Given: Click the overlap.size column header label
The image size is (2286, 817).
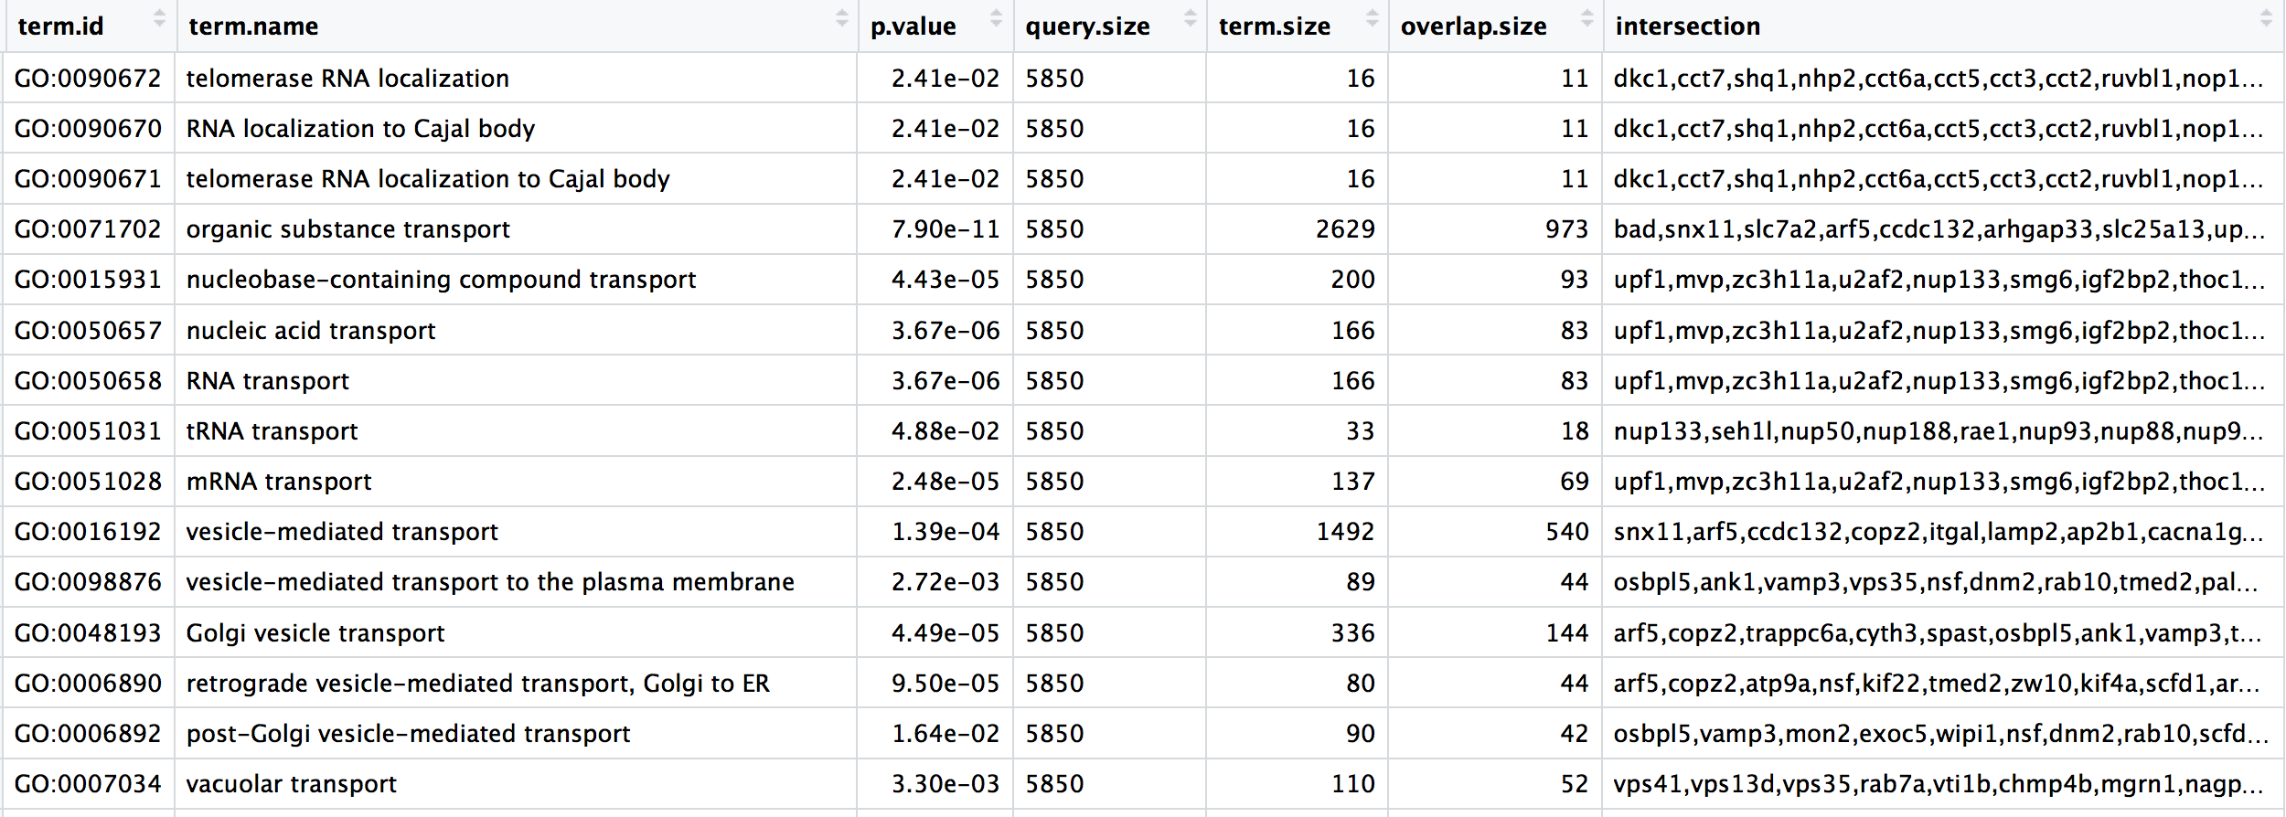Looking at the screenshot, I should click(1473, 27).
